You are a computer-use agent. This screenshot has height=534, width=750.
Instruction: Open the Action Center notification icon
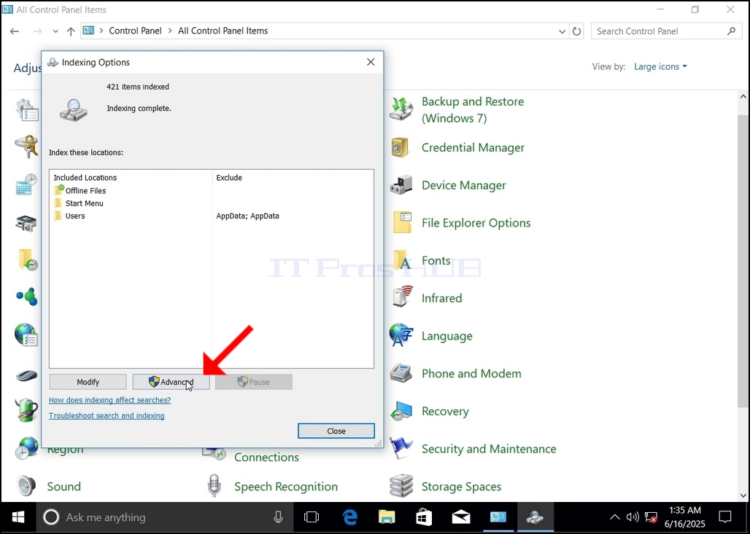[725, 517]
